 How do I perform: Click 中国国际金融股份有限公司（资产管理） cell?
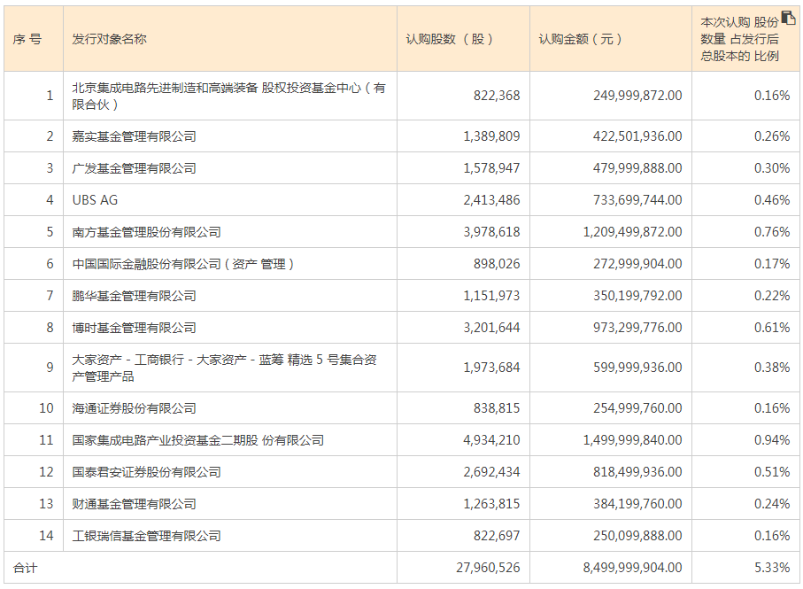(230, 264)
